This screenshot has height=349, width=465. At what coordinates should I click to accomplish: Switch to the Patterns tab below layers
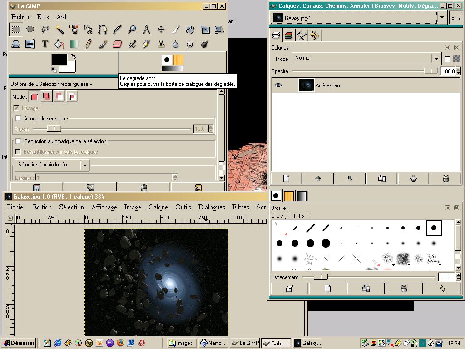289,196
